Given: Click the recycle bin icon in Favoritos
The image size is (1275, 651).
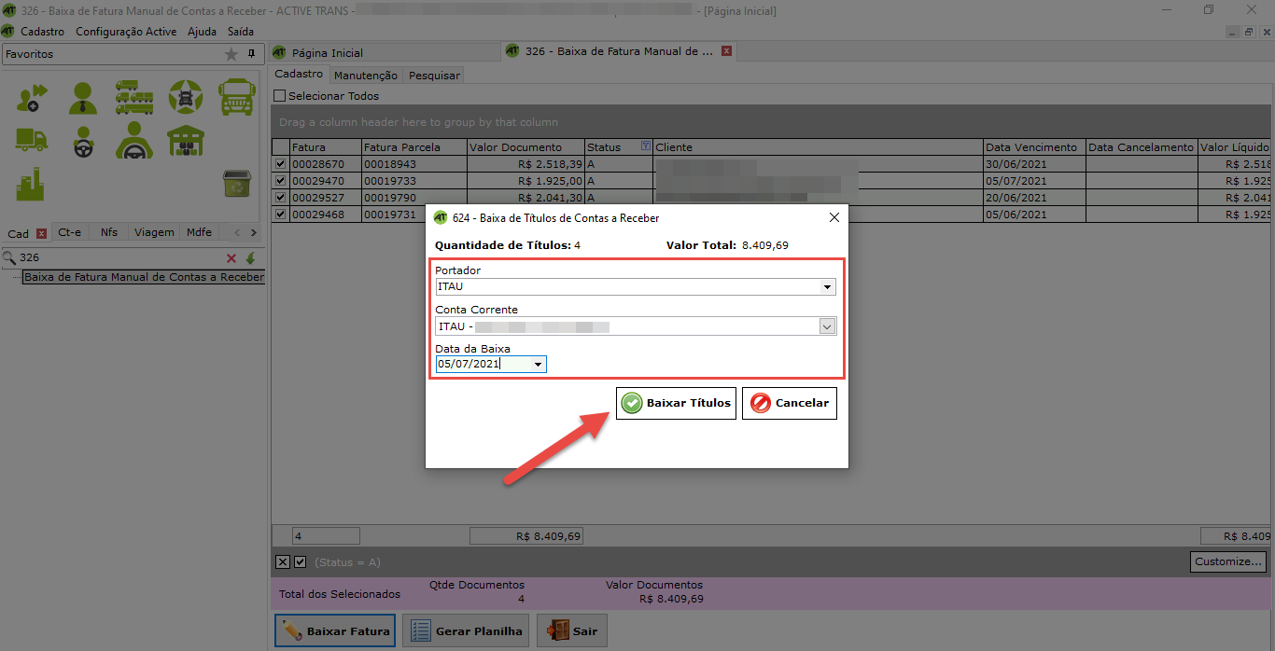Looking at the screenshot, I should click(x=236, y=184).
